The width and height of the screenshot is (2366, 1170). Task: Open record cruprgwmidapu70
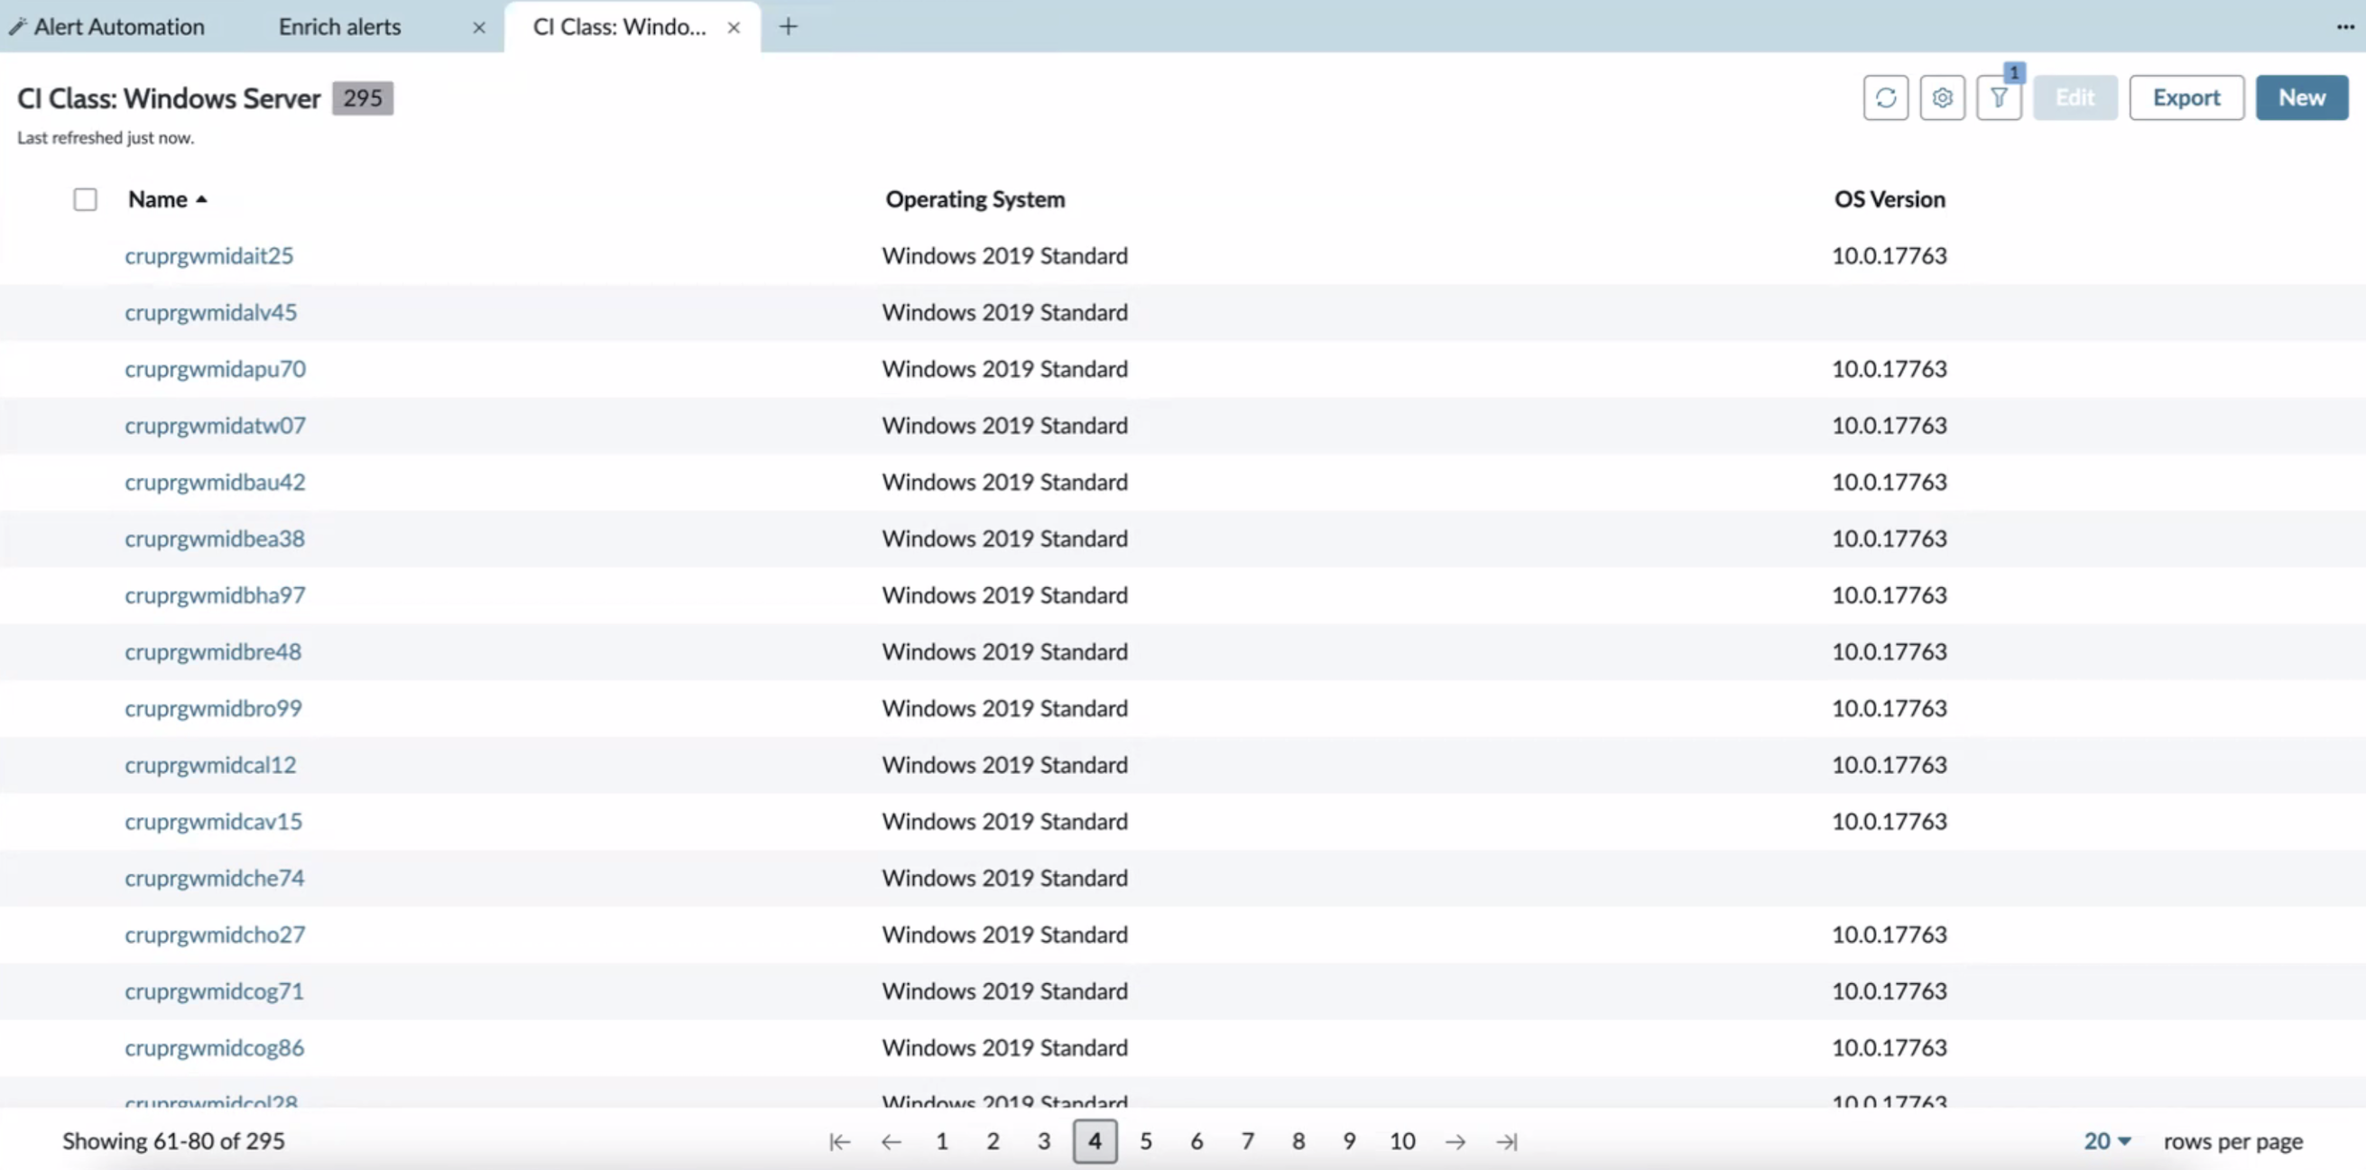click(216, 369)
